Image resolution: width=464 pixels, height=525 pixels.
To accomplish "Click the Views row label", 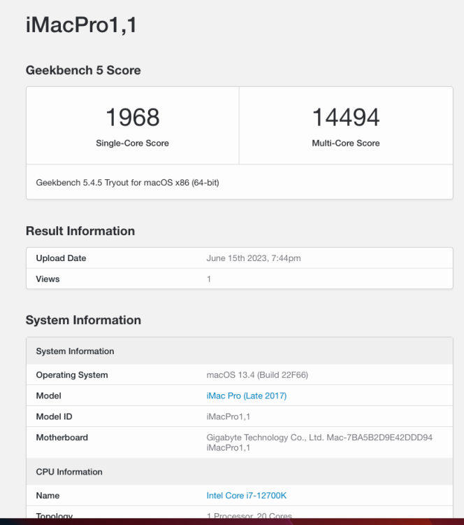I will pyautogui.click(x=48, y=279).
